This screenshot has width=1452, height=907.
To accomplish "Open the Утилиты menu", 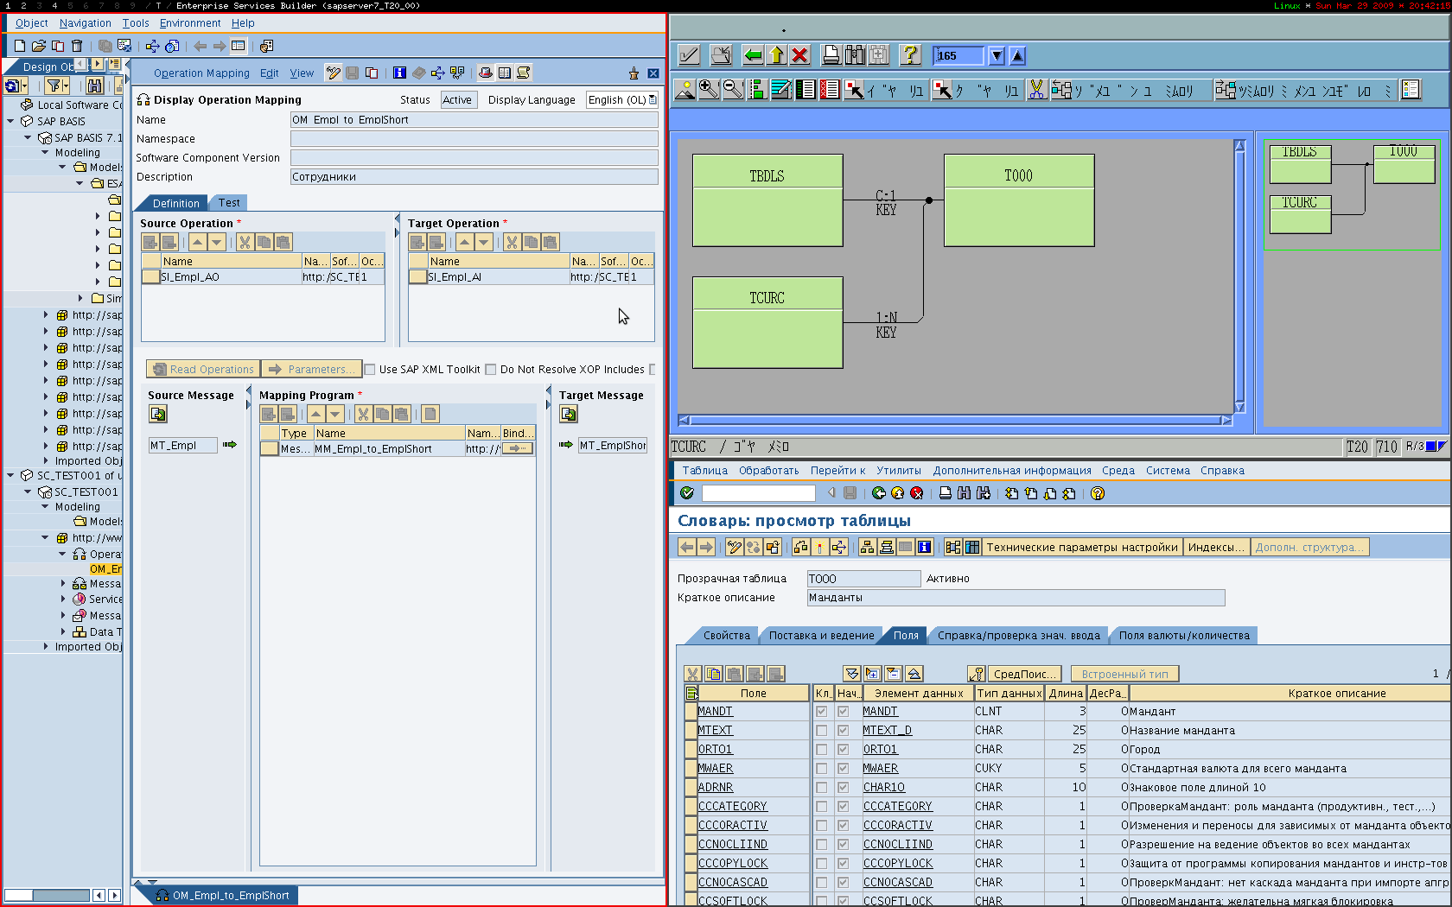I will [x=899, y=471].
